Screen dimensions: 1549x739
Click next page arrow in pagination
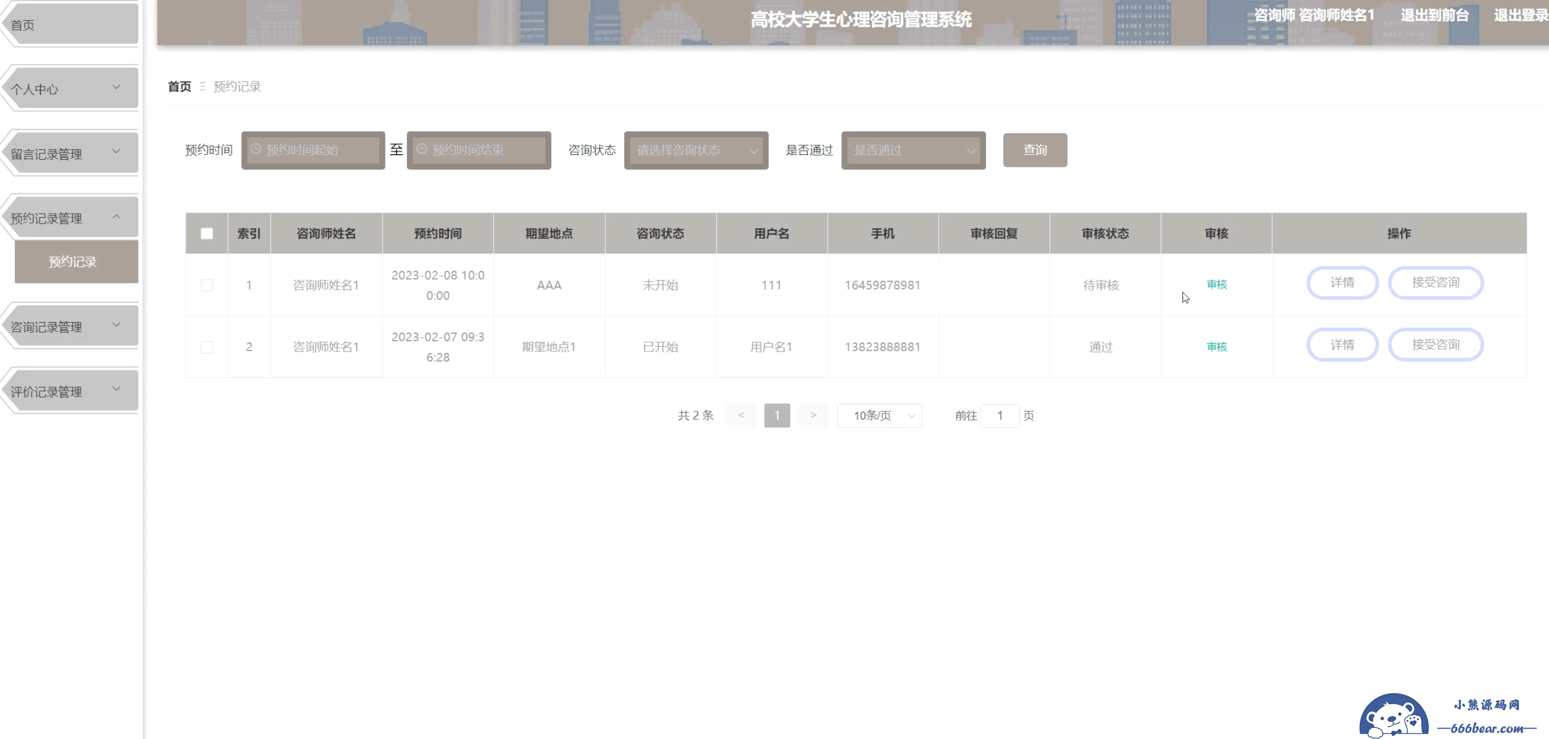click(x=813, y=416)
